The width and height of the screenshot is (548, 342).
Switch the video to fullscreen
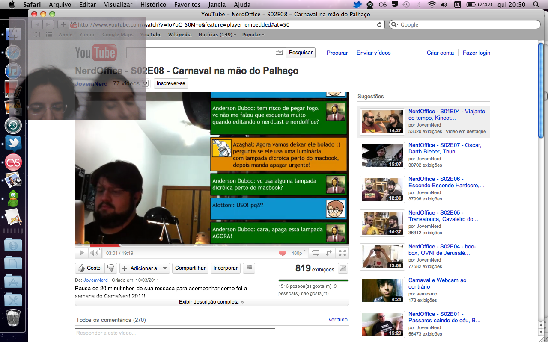[x=342, y=253]
